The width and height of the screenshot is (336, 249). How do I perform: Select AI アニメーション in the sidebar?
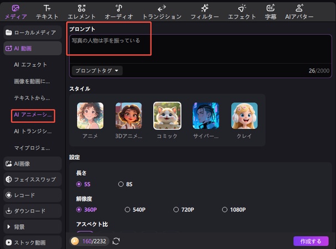click(33, 115)
